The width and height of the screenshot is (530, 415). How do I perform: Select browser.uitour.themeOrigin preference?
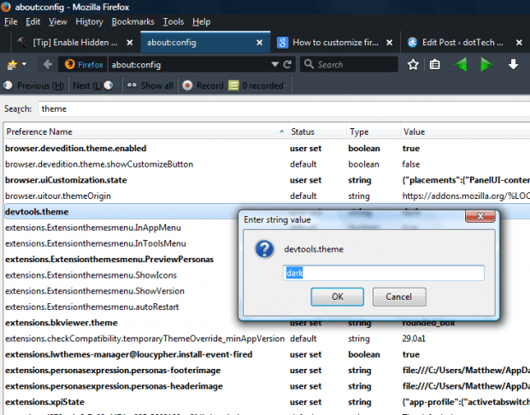click(x=267, y=196)
